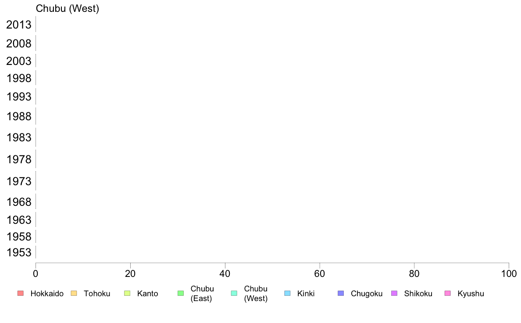Click the Hokkaido legend label
Screen dimensions: 521x323
pos(47,294)
